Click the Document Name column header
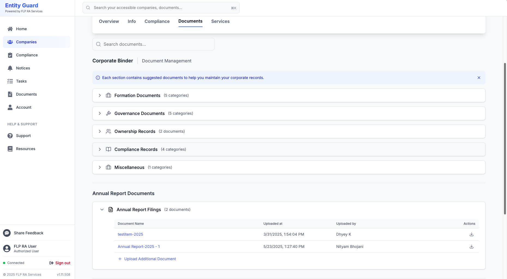Image resolution: width=507 pixels, height=279 pixels. 131,224
